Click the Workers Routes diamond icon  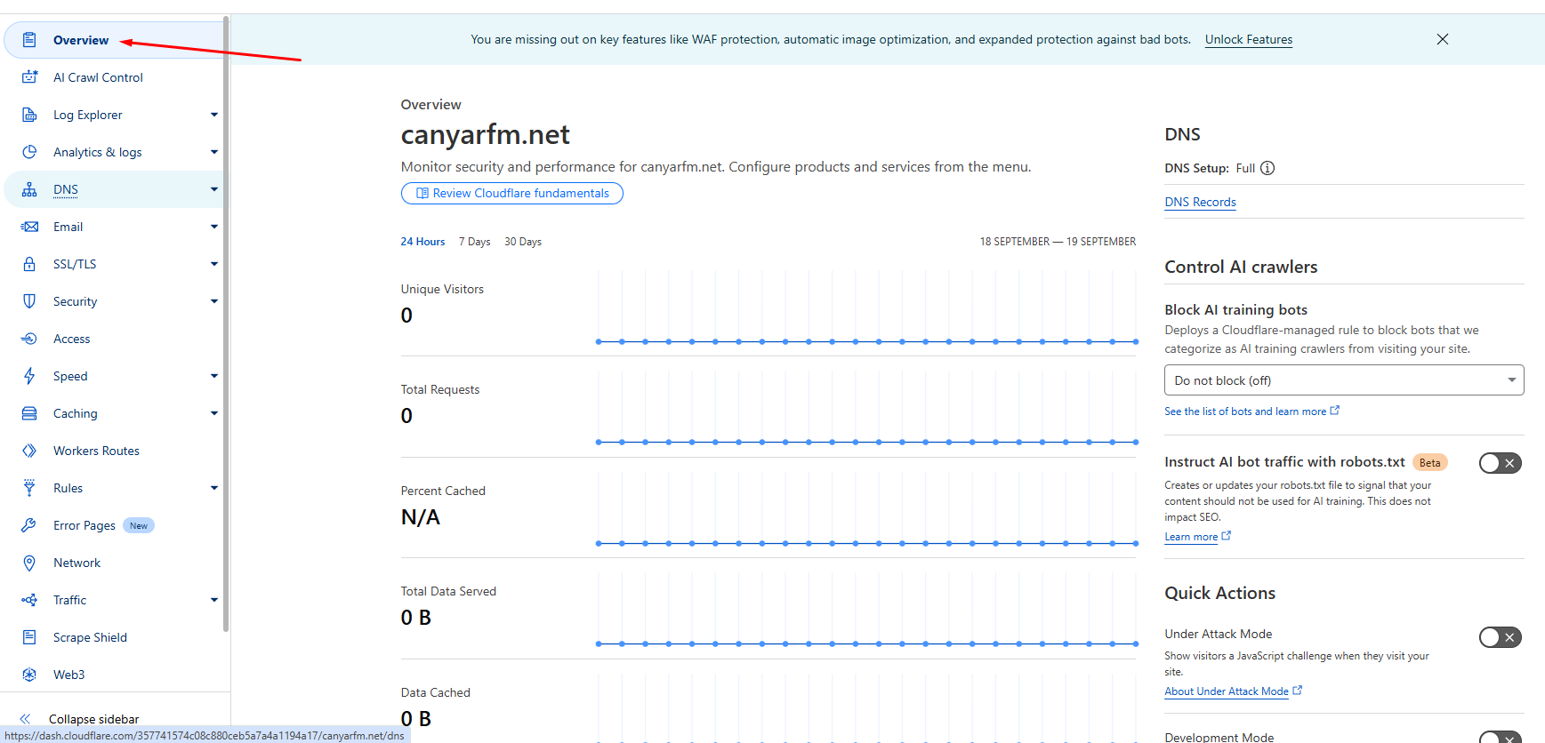pos(29,451)
